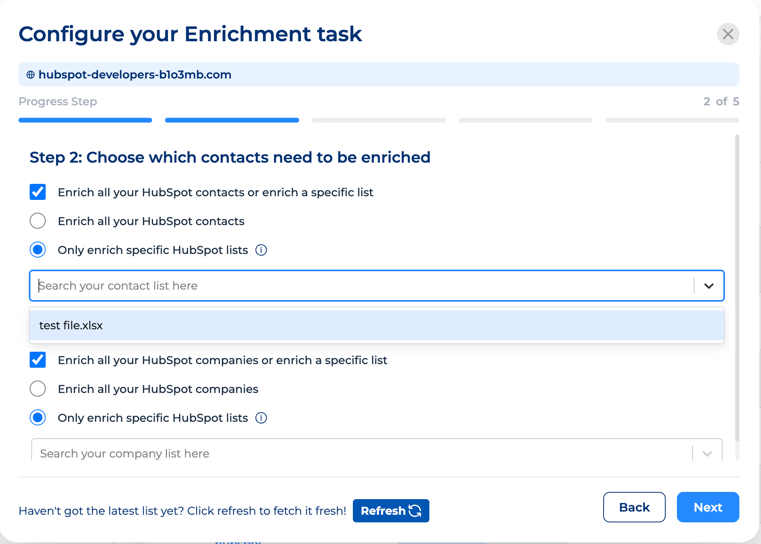The image size is (761, 544).
Task: Open the info tooltip for company specific lists
Action: pos(261,418)
